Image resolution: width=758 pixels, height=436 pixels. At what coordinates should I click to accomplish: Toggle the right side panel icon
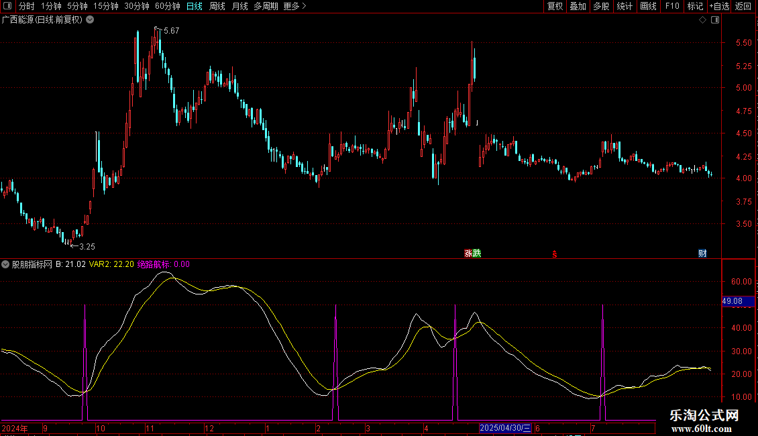(715, 19)
